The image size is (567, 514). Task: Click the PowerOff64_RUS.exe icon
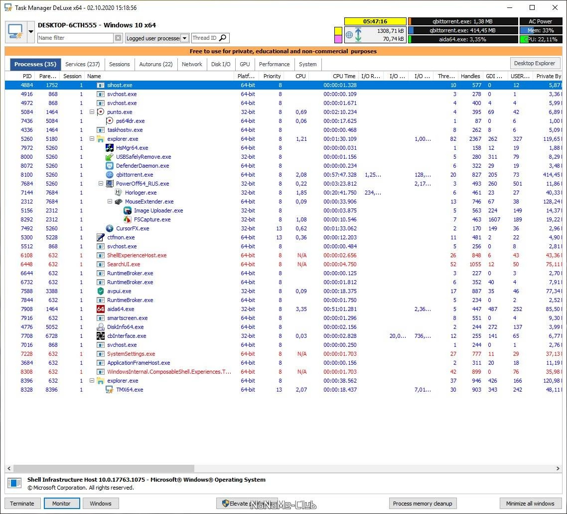click(110, 184)
